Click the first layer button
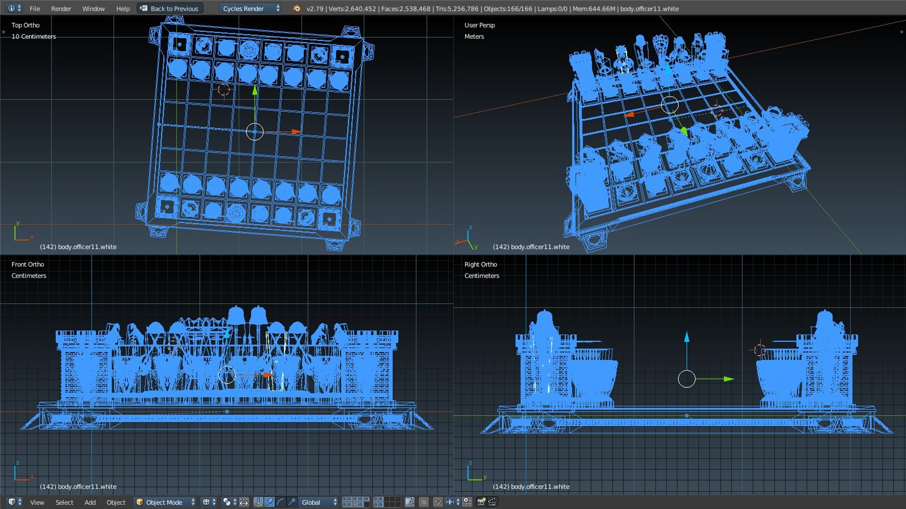Viewport: 906px width, 509px height. (344, 500)
